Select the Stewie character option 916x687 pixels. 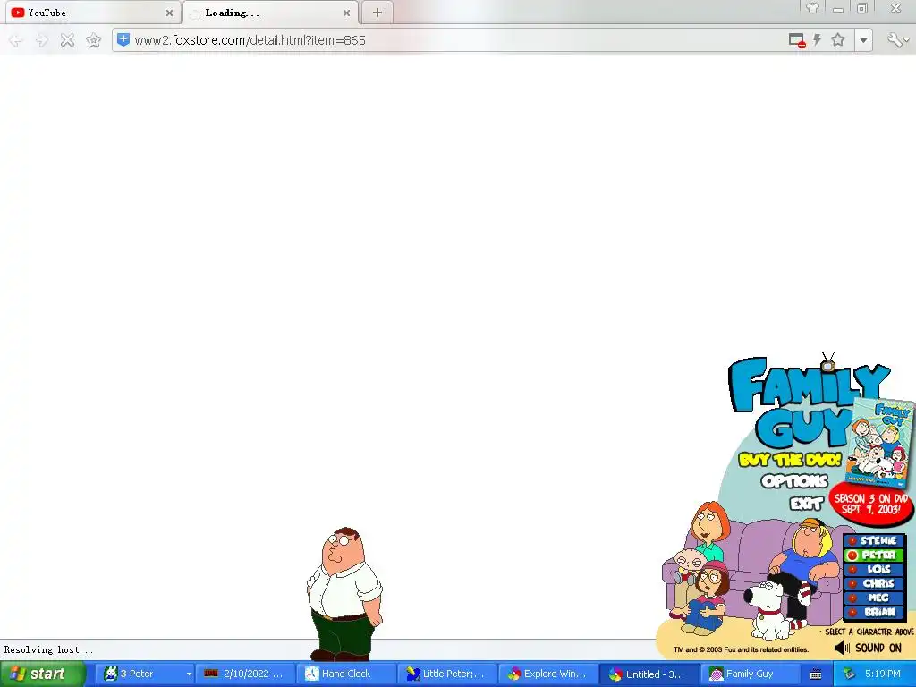point(874,540)
